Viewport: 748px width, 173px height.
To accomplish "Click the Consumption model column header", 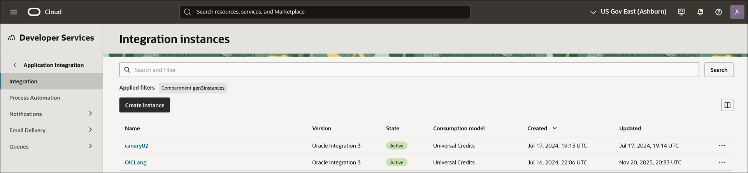I will point(459,128).
